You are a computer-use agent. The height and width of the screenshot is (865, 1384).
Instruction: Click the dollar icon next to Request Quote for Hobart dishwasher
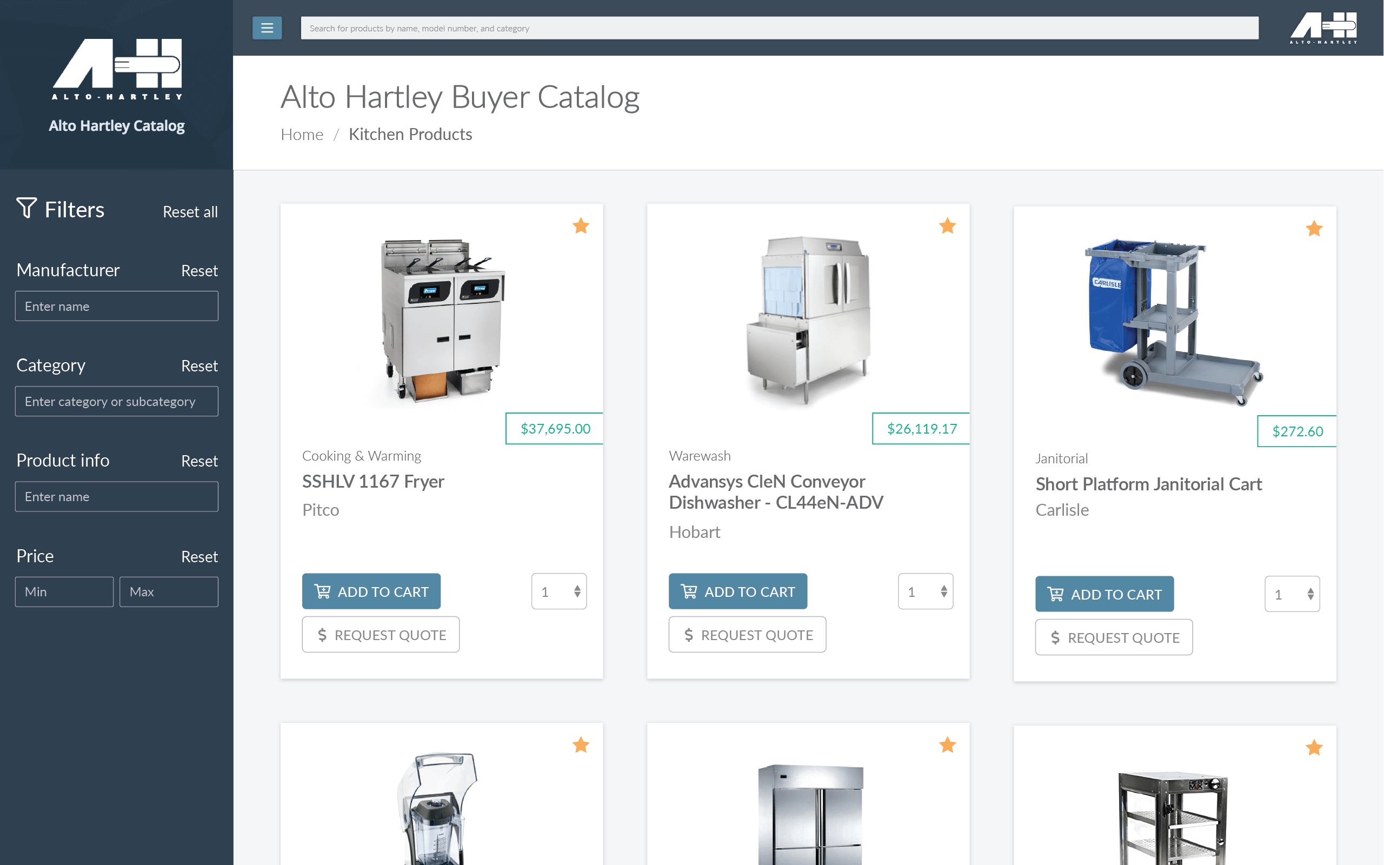[x=689, y=635]
